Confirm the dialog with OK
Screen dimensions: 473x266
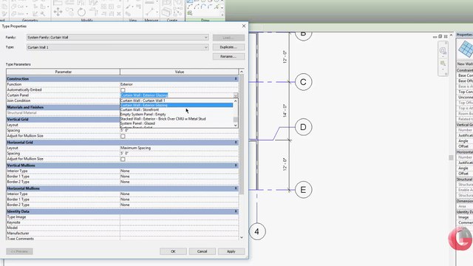[x=173, y=251]
